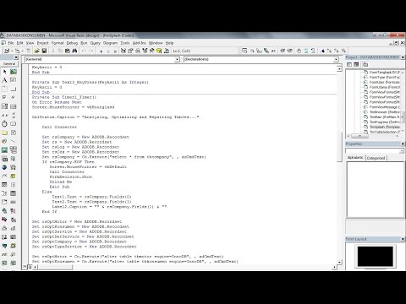Image resolution: width=406 pixels, height=304 pixels.
Task: Click the Outdent icon on Edit toolbar
Action: pyautogui.click(x=289, y=51)
